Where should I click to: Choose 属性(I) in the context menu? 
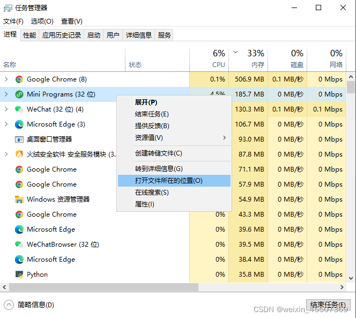pyautogui.click(x=174, y=204)
